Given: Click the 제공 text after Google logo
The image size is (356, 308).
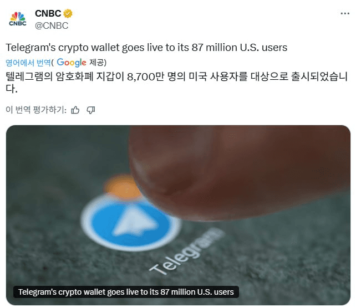Looking at the screenshot, I should (98, 63).
